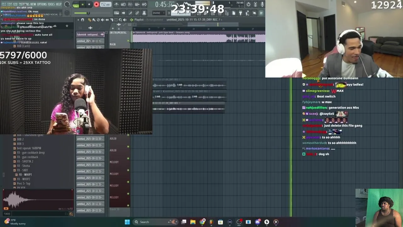Toggle the overdub/blend recording icon
Screen dimensions: 403x227
(137, 5)
